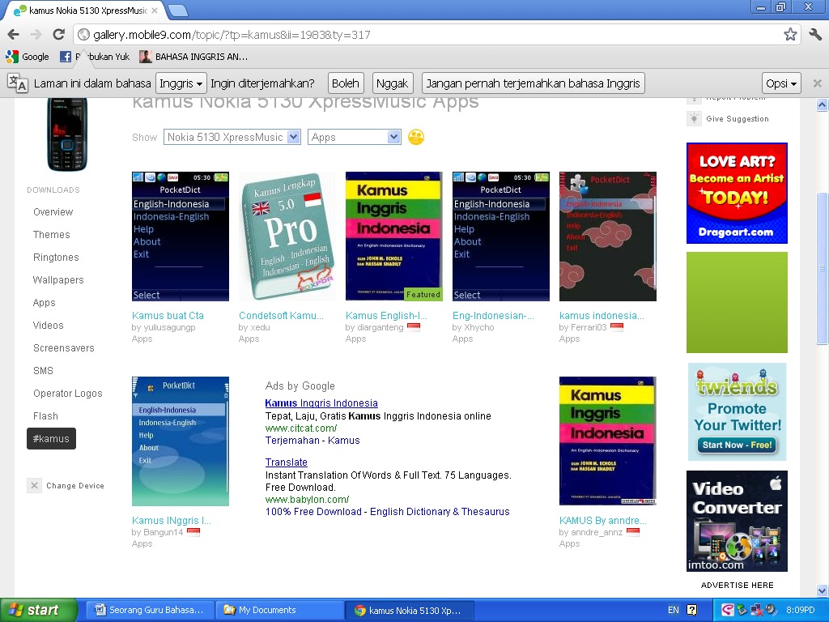829x622 pixels.
Task: Click the browser back arrow
Action: click(x=14, y=35)
